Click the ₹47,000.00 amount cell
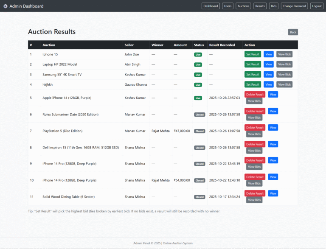The image size is (326, 249). click(182, 131)
